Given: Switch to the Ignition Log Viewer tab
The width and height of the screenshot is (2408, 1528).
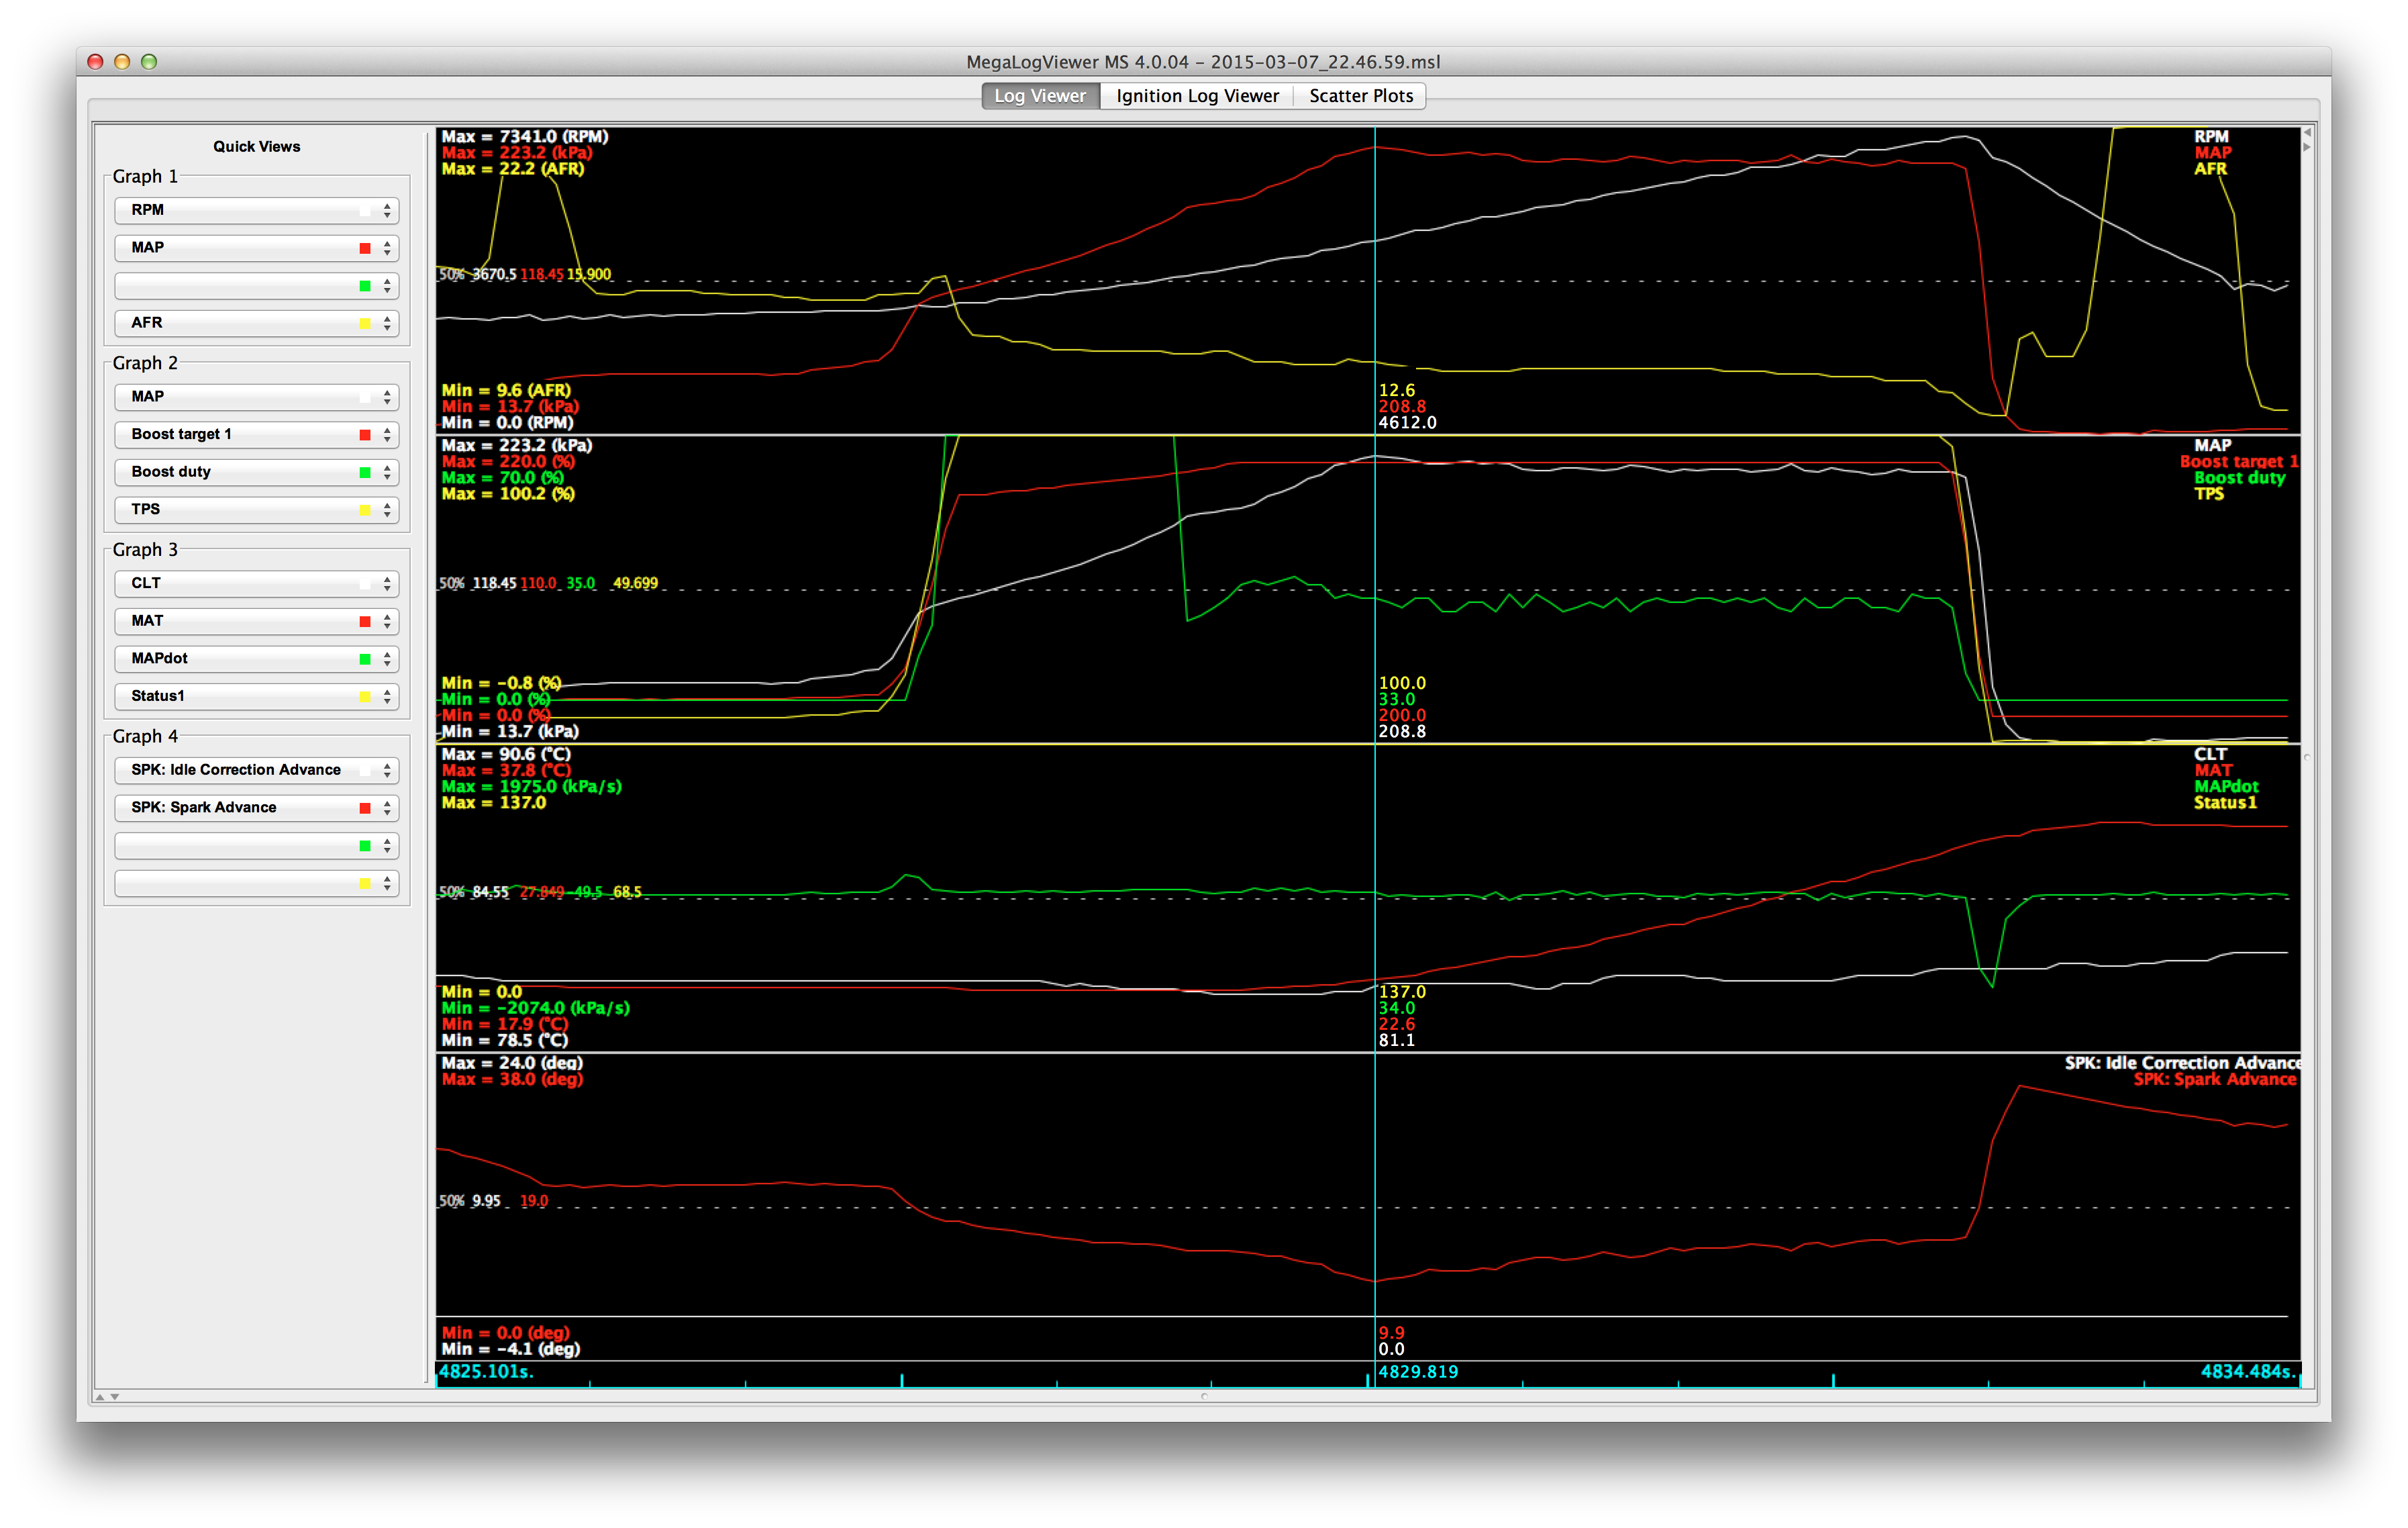Looking at the screenshot, I should 1197,96.
